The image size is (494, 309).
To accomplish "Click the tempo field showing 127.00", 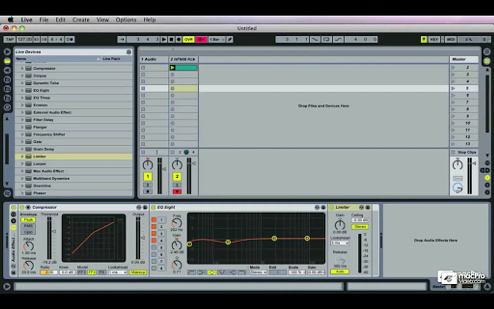I will 24,39.
